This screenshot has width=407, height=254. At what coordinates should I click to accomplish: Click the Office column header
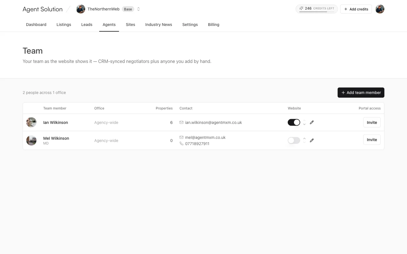[x=99, y=108]
